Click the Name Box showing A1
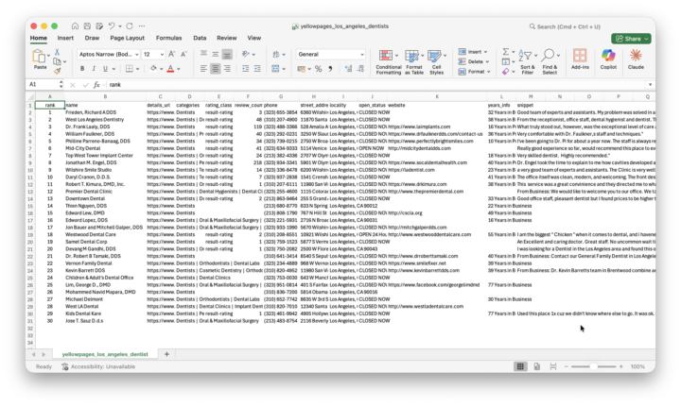 click(44, 85)
